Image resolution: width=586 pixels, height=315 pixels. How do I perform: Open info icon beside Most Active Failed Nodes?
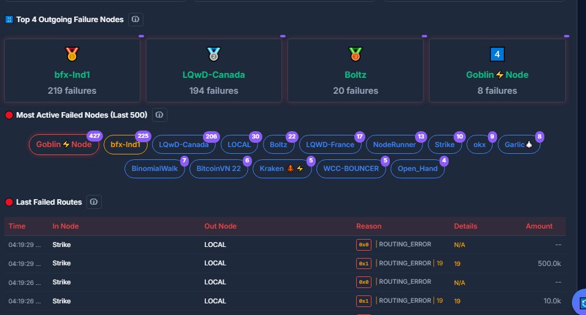pos(159,115)
